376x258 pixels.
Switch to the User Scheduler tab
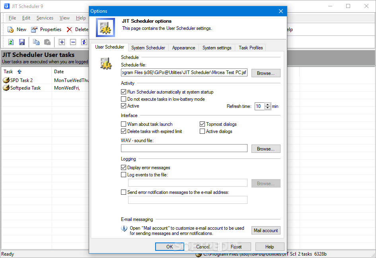[109, 47]
